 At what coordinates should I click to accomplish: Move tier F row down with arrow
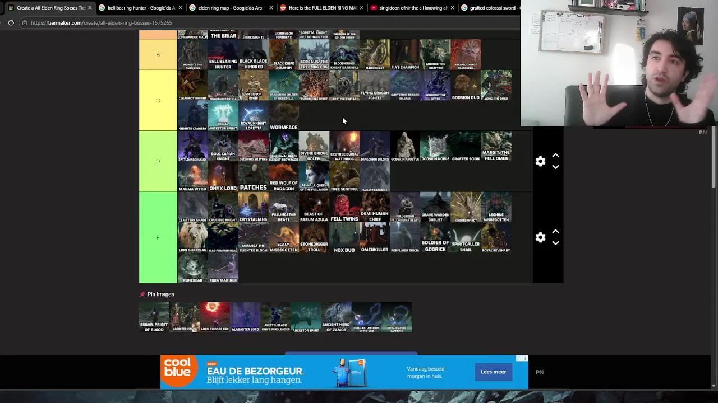[x=555, y=243]
